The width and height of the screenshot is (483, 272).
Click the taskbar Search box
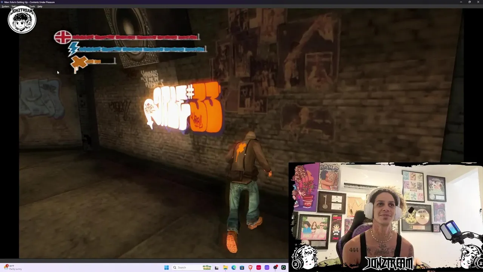(x=192, y=267)
